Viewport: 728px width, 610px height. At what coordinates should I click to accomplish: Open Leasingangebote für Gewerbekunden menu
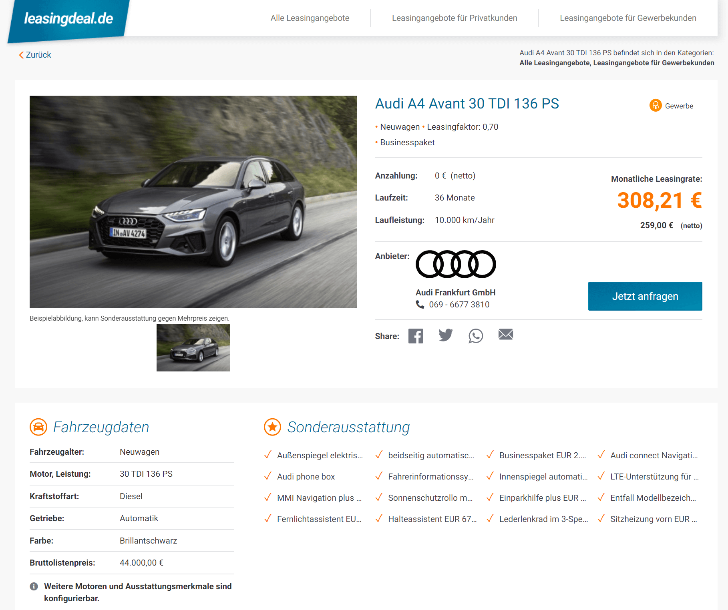click(628, 18)
